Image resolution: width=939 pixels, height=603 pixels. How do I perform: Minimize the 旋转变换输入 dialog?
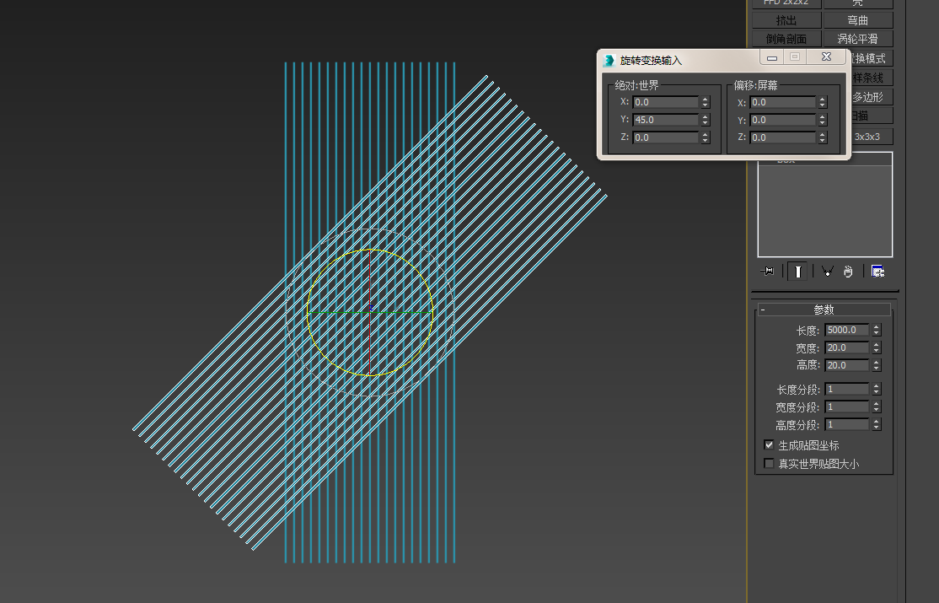(772, 57)
